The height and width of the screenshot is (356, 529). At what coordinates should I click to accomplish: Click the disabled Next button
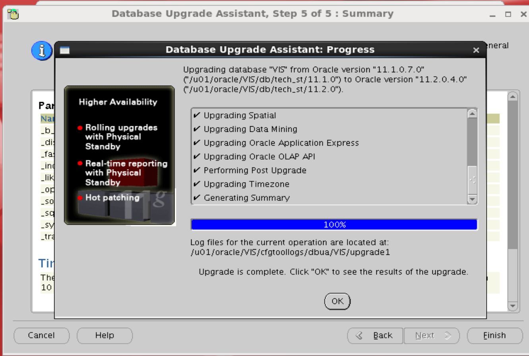click(x=432, y=335)
